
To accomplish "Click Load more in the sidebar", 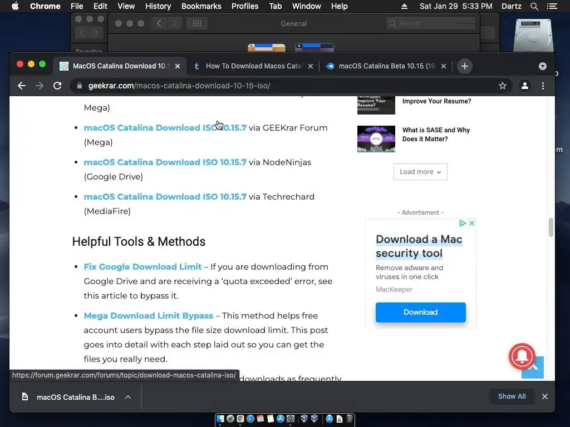I will 420,172.
